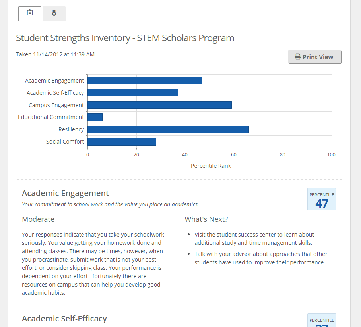This screenshot has width=361, height=327.
Task: Open the medal achievements tab icon
Action: click(x=54, y=13)
